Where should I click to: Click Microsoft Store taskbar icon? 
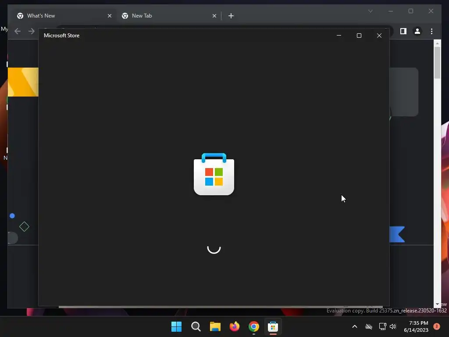(x=273, y=326)
